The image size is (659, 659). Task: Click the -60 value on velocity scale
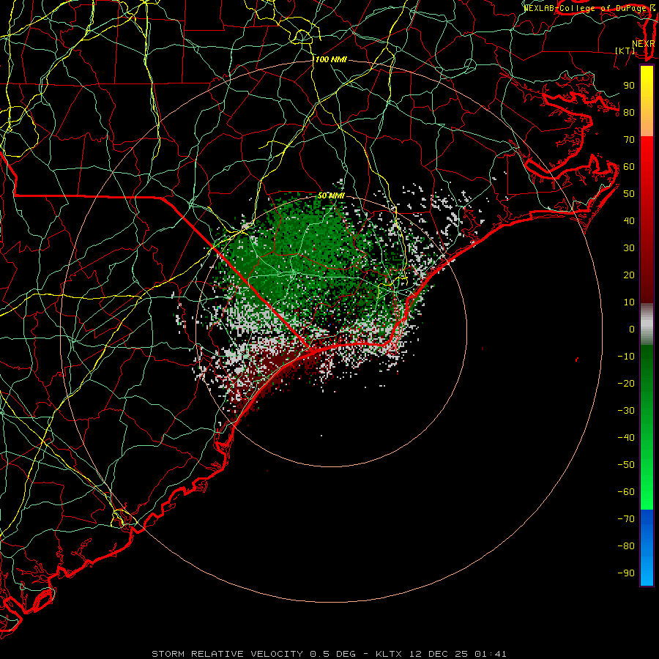(626, 492)
